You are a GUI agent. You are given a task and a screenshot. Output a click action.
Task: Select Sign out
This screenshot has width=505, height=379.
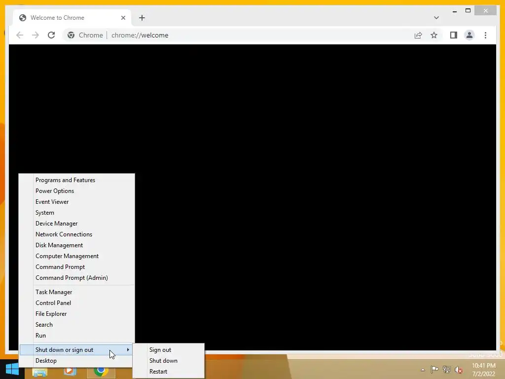(x=169, y=350)
